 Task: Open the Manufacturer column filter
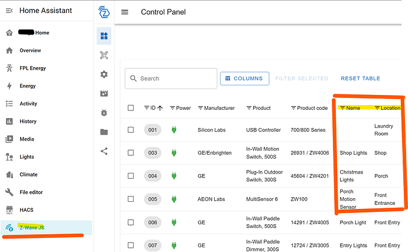coord(200,108)
